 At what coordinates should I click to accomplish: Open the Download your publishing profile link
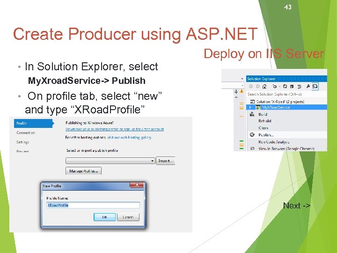click(x=115, y=129)
